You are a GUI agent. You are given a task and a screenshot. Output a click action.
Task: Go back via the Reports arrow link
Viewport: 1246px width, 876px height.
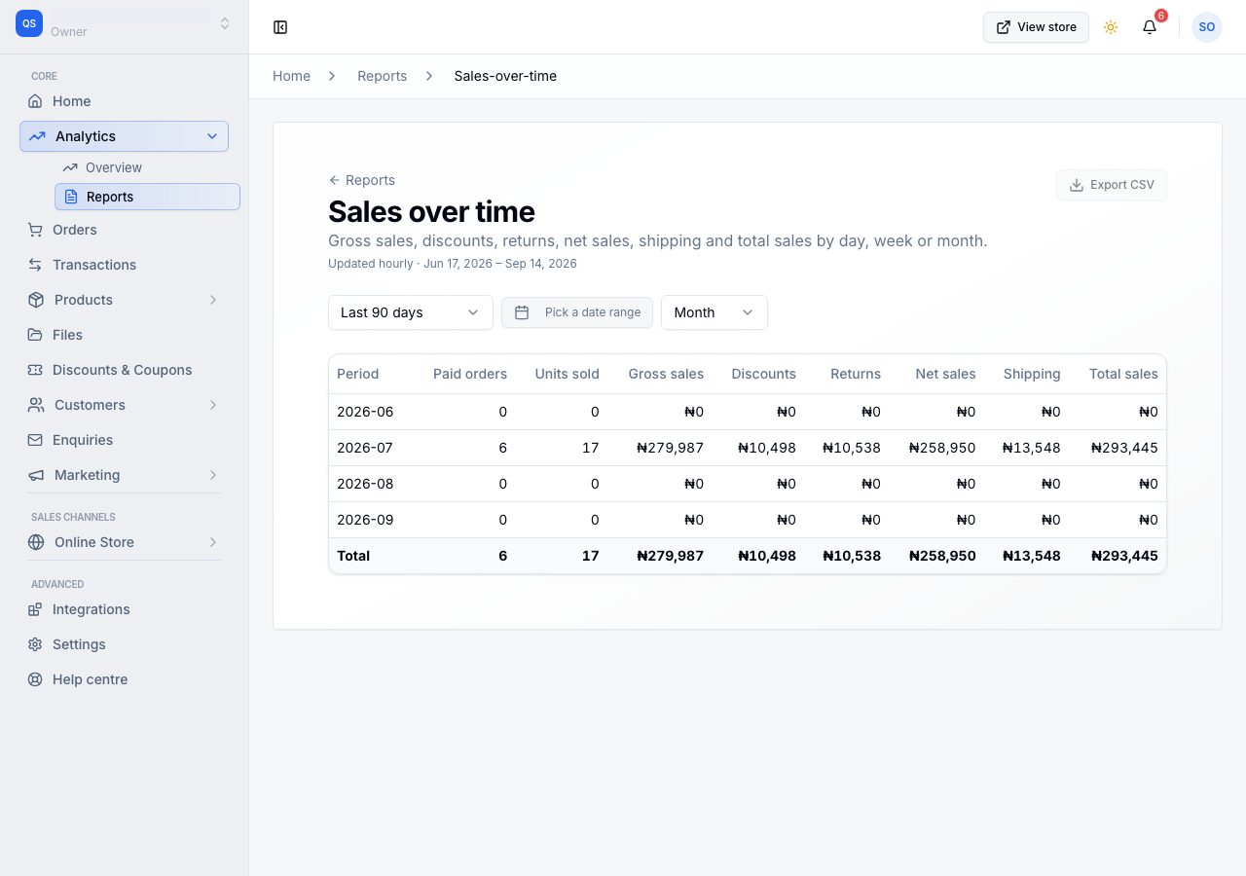pyautogui.click(x=361, y=180)
